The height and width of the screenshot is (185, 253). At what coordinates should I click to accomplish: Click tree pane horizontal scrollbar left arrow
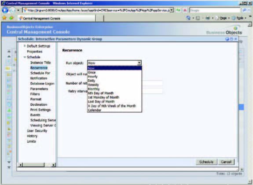pos(21,165)
